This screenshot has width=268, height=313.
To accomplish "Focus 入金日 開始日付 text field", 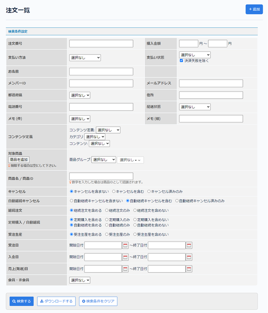I will pos(103,257).
